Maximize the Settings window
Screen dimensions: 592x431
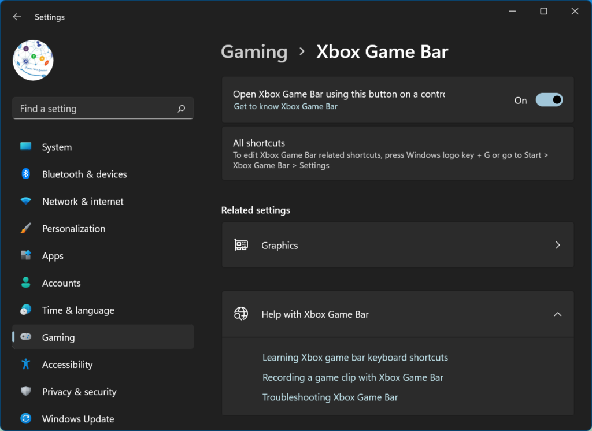(543, 12)
